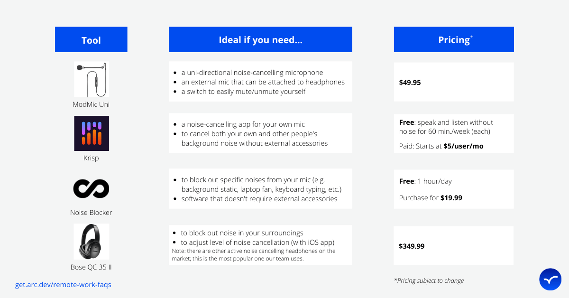Click the Bose QC 35 II label
This screenshot has height=298, width=569.
91,267
